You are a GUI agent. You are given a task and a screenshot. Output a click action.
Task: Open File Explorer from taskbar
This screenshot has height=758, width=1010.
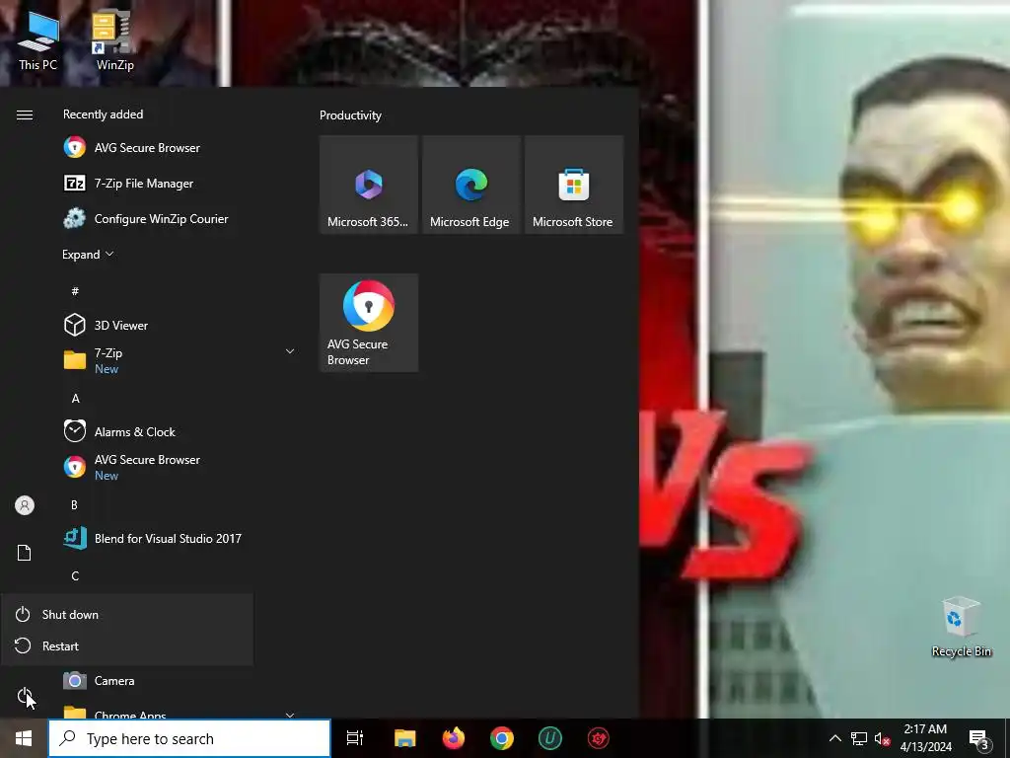pyautogui.click(x=404, y=738)
